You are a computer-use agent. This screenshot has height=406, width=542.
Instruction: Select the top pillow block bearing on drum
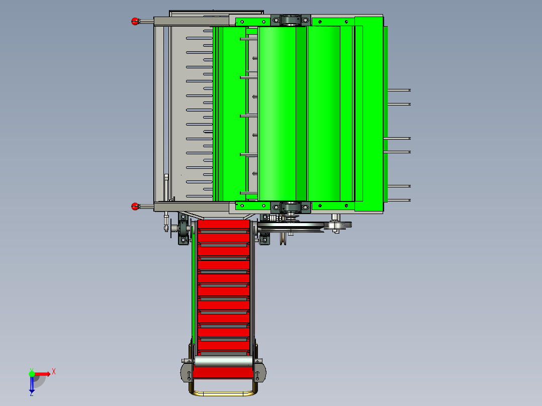tap(291, 21)
